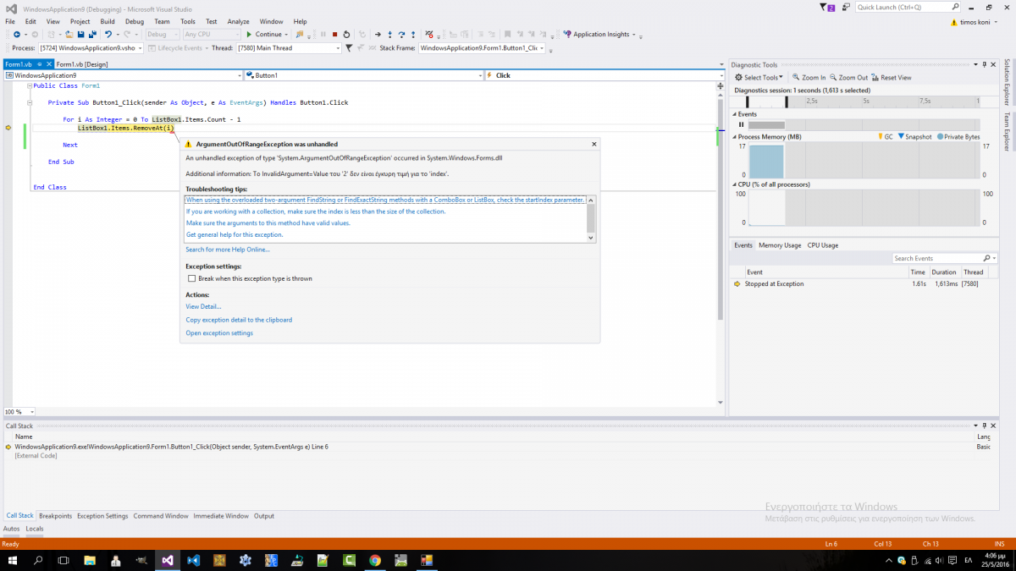The image size is (1016, 571).
Task: Click the Navigate Backward icon
Action: pyautogui.click(x=17, y=35)
